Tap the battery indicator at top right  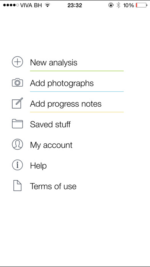(142, 5)
